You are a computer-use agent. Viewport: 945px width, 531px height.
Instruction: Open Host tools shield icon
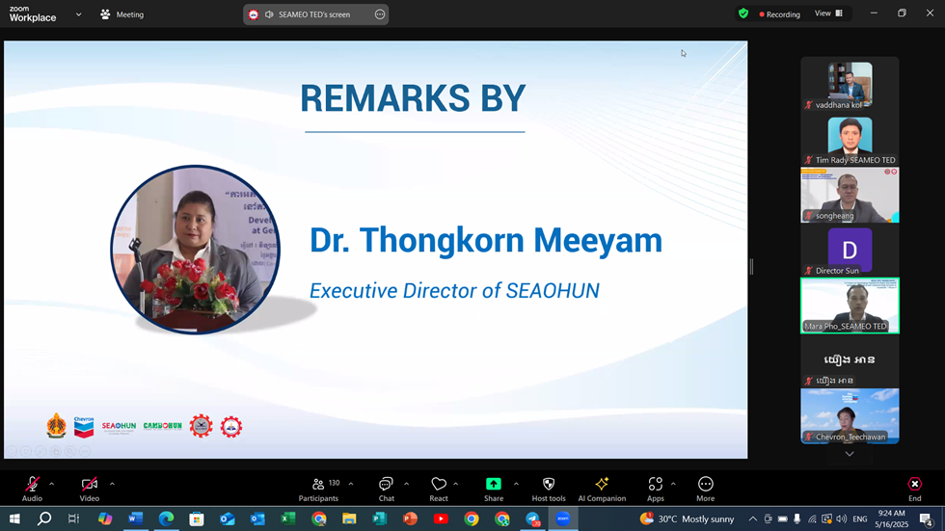[549, 485]
